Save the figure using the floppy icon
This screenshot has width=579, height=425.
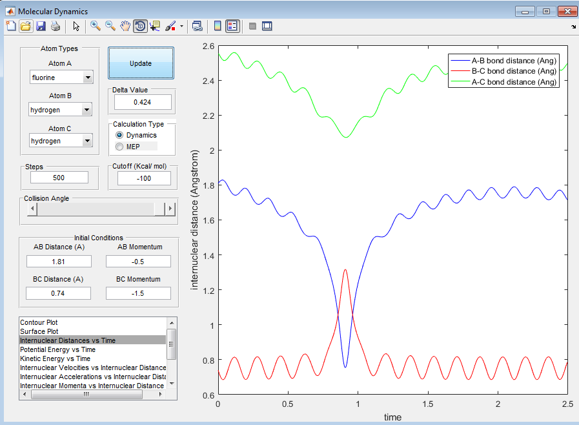tap(41, 26)
